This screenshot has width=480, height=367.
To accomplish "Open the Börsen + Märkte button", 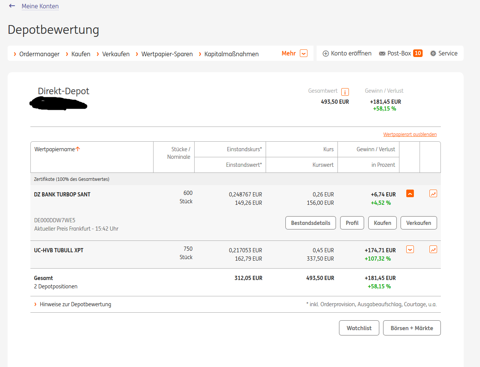I will (x=412, y=328).
